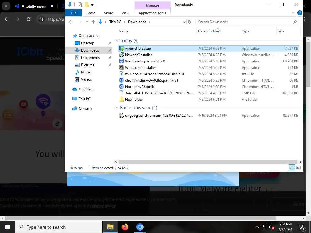The height and width of the screenshot is (233, 311).
Task: Click the browser site settings icon
Action: pos(41,19)
